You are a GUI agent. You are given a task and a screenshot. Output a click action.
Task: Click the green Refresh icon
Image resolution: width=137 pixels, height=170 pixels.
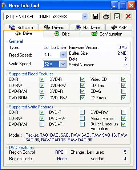tap(117, 16)
